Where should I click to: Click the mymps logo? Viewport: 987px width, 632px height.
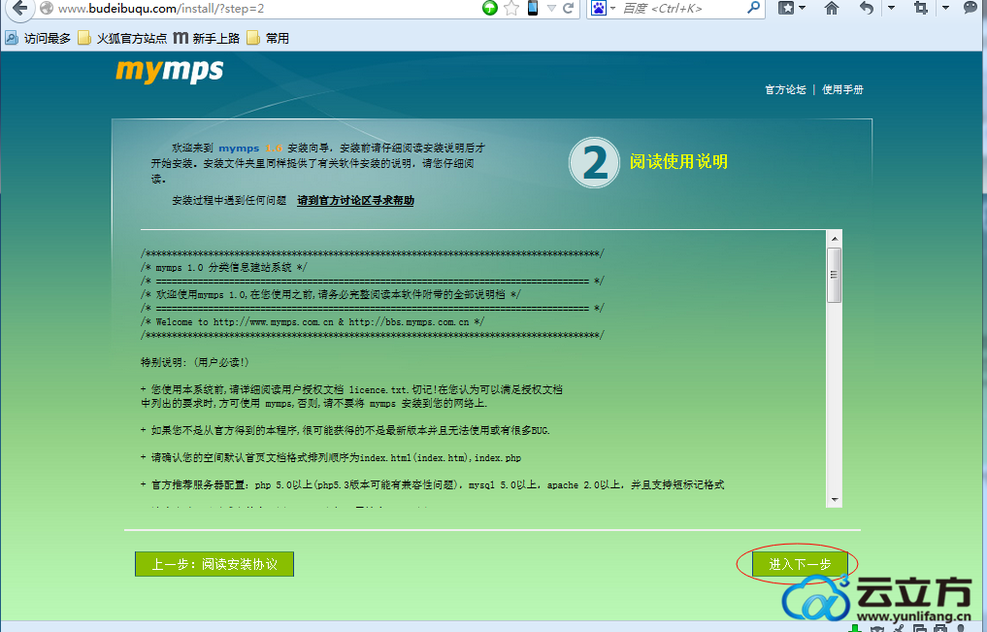coord(169,71)
